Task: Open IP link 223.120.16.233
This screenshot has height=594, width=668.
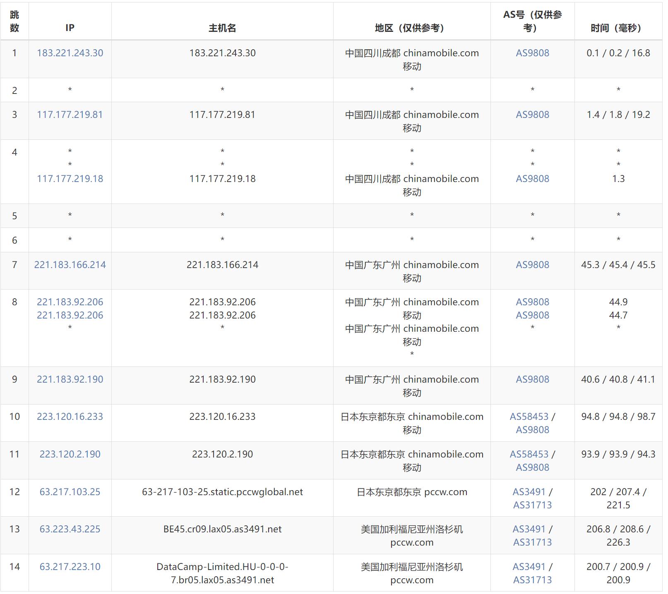Action: click(70, 417)
